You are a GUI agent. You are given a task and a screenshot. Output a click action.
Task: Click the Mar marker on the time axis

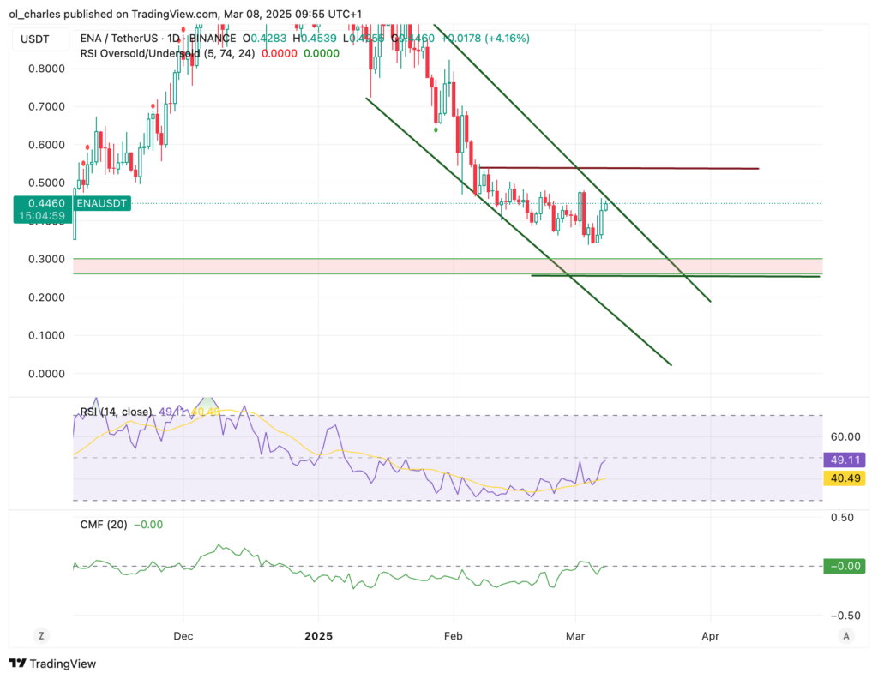click(575, 636)
